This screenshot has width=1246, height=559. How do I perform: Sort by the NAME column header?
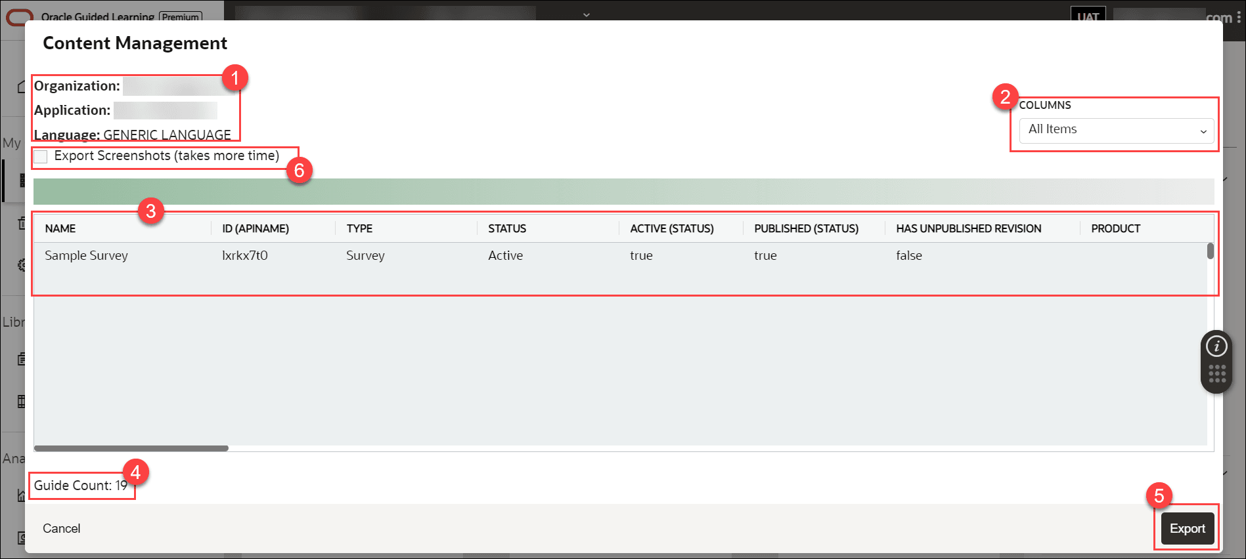click(60, 228)
